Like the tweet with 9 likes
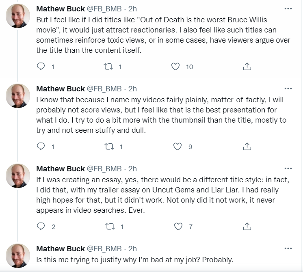This screenshot has height=272, width=303. (177, 147)
